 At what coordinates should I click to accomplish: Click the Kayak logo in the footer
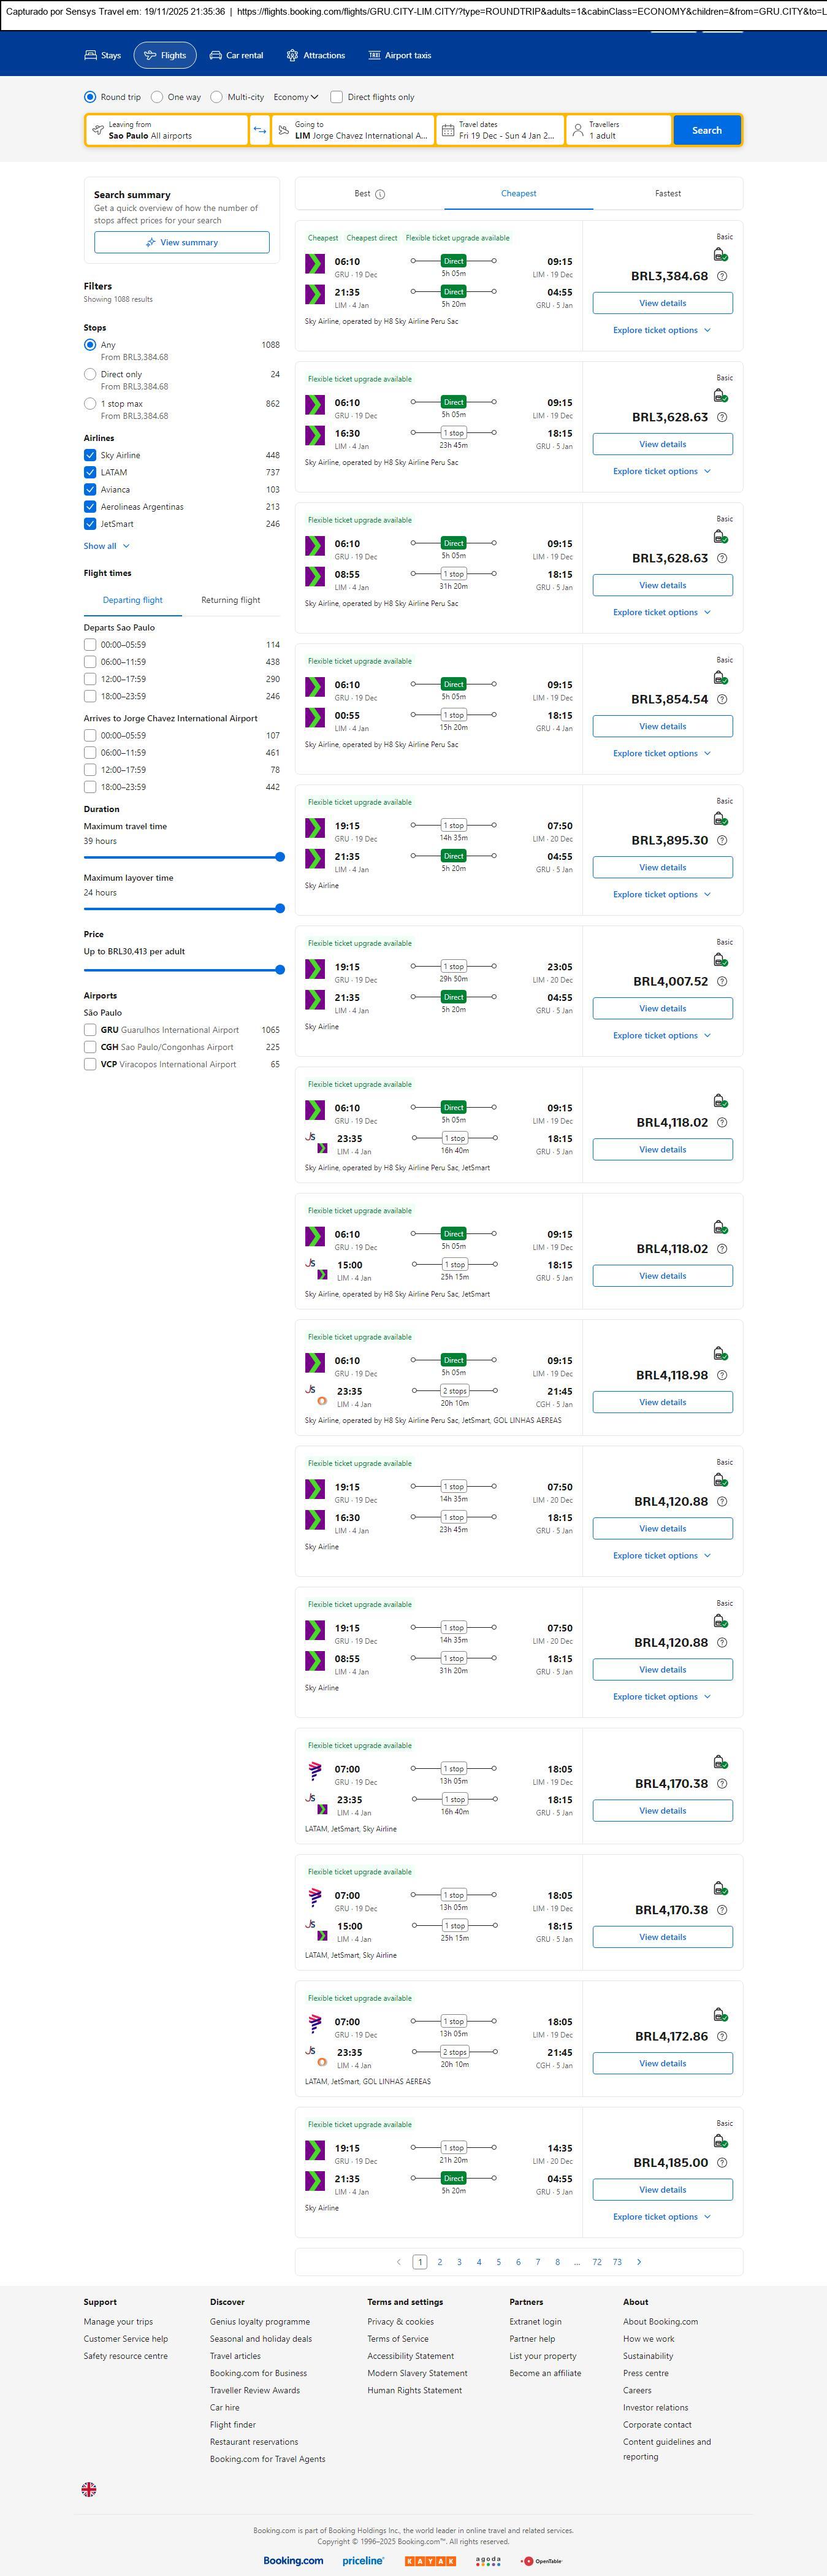(x=430, y=2560)
